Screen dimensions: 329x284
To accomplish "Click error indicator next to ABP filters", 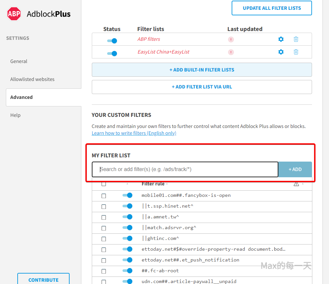I will (231, 39).
